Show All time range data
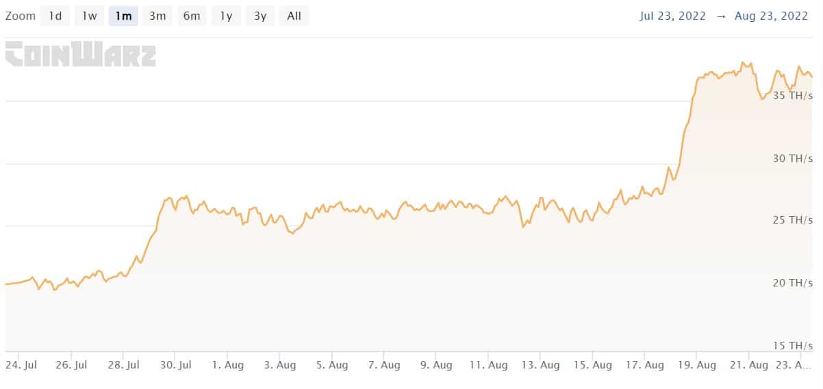This screenshot has height=389, width=823. (294, 16)
